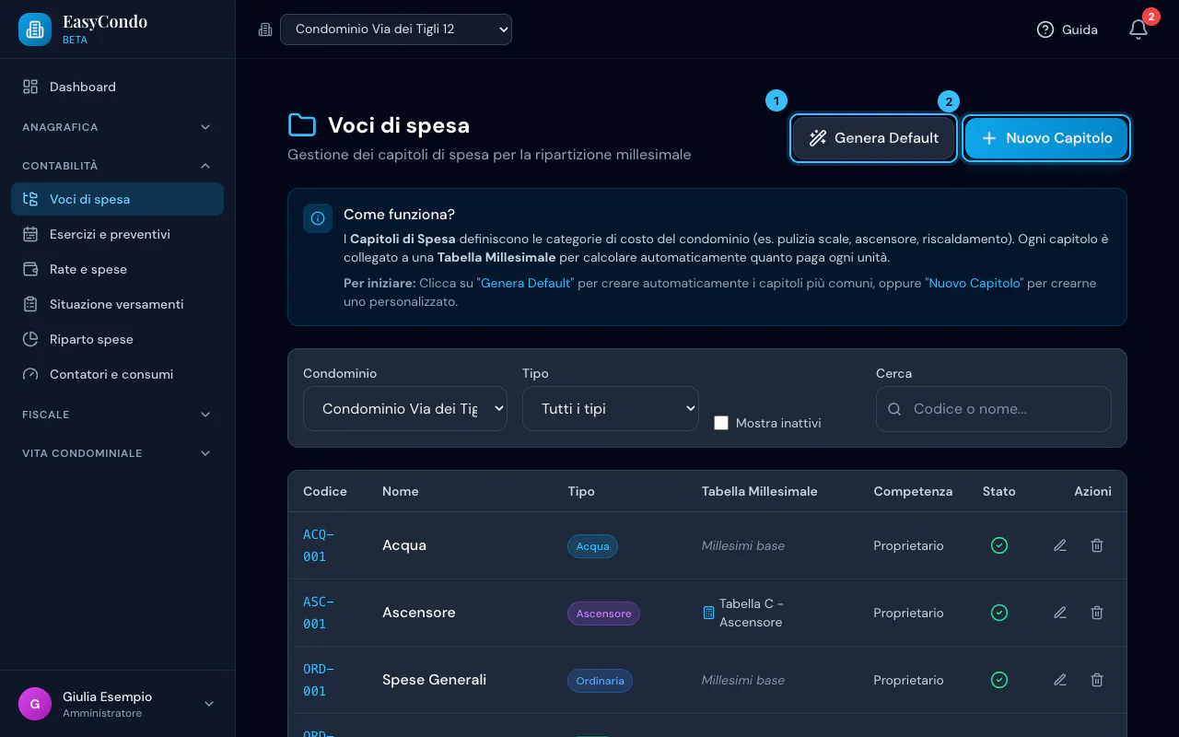Collapse the Contabilità sidebar section
Image resolution: width=1179 pixels, height=737 pixels.
[117, 166]
